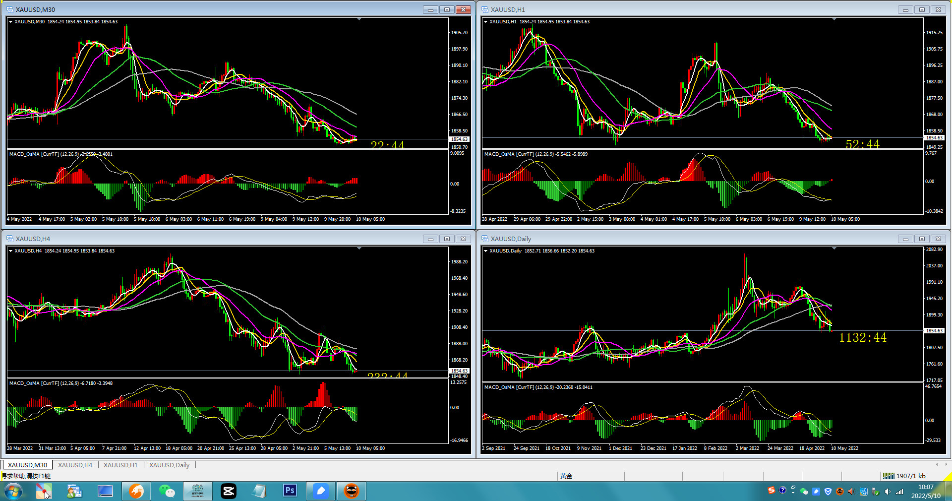This screenshot has height=501, width=952.
Task: Click the blue shield security tray icon
Action: coord(828,492)
